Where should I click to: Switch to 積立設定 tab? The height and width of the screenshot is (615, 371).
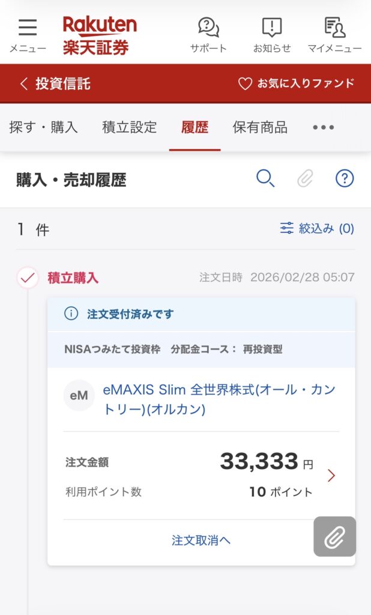click(x=129, y=127)
